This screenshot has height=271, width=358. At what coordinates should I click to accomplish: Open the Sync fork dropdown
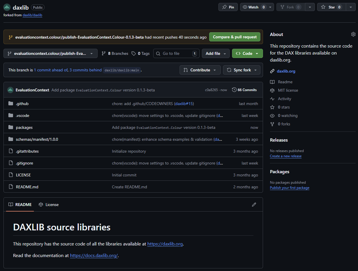click(242, 70)
